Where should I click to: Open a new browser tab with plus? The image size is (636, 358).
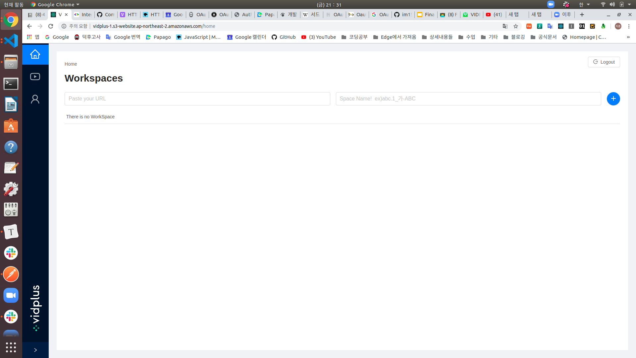coord(582,15)
